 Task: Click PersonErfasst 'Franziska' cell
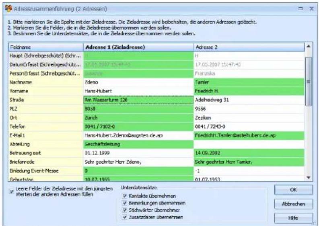click(249, 74)
